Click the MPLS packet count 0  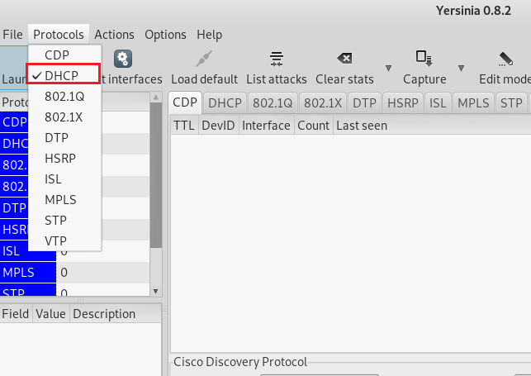point(64,273)
